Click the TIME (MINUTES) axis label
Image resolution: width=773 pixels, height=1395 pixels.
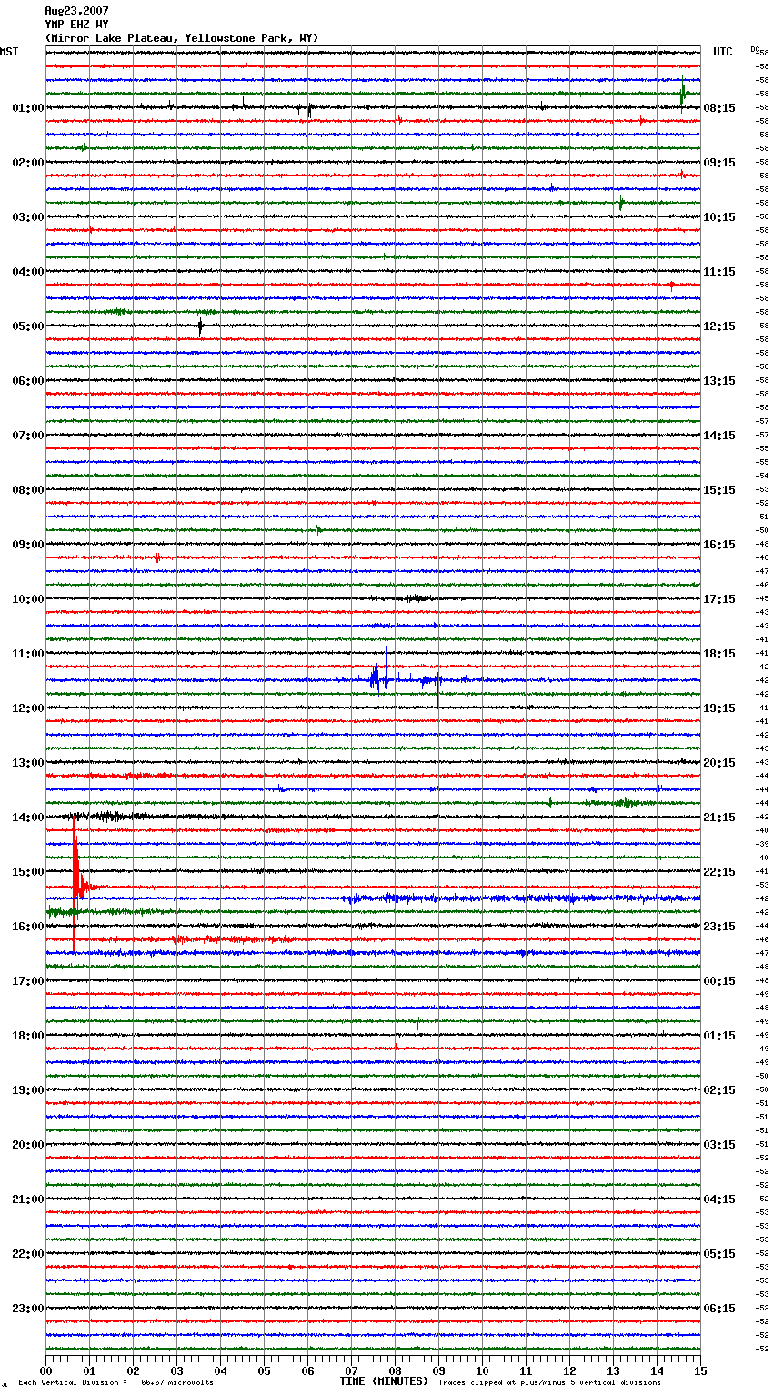[x=384, y=1381]
